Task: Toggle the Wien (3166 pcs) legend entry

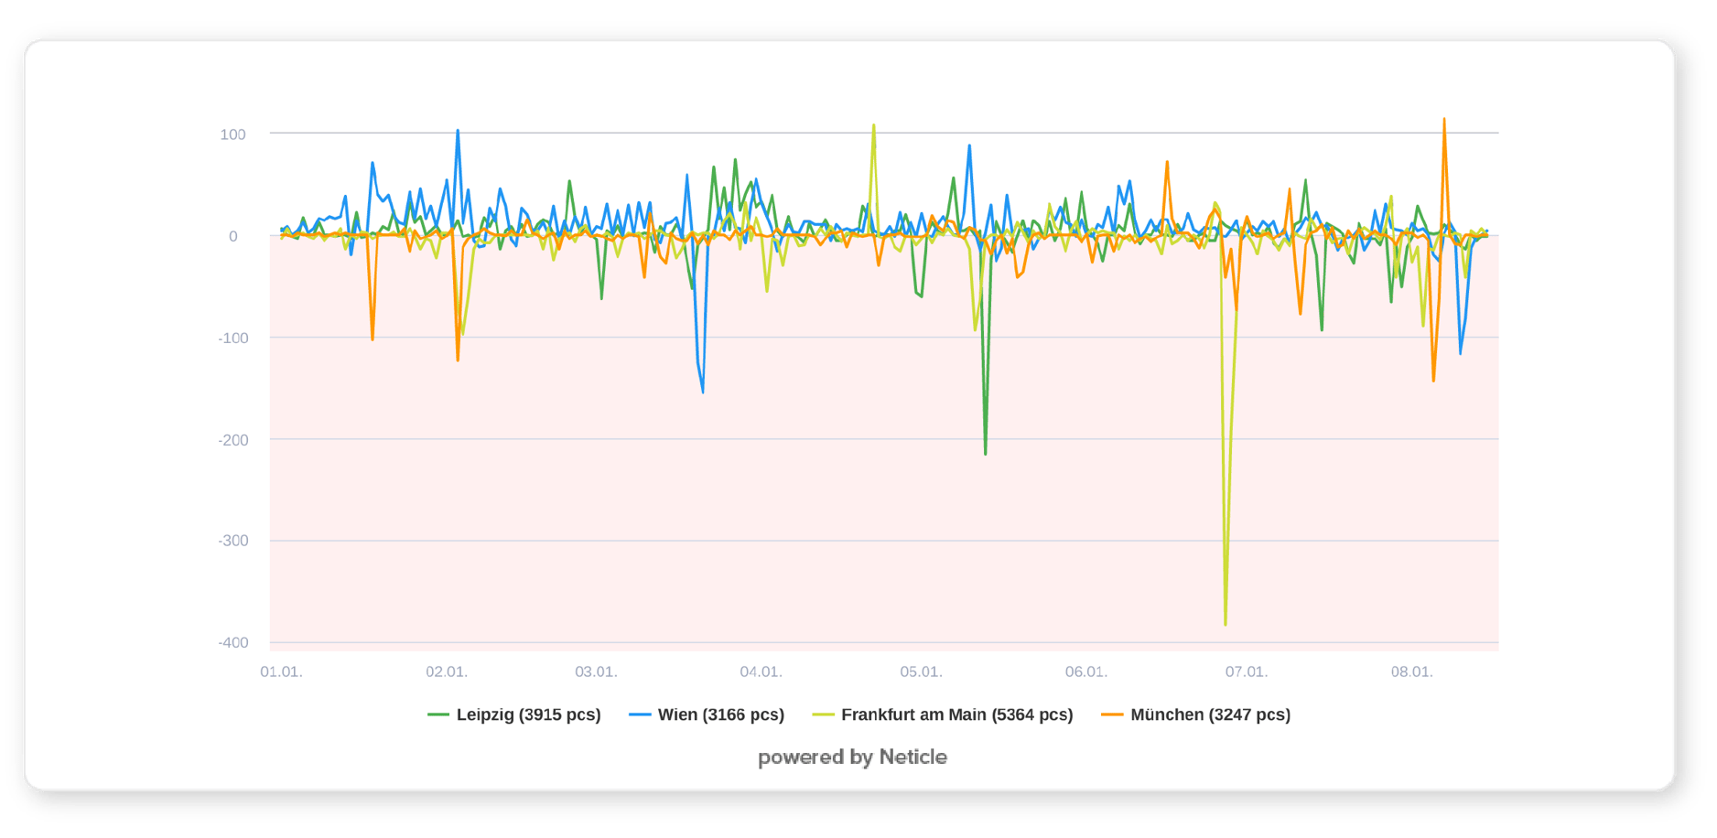Action: 707,714
